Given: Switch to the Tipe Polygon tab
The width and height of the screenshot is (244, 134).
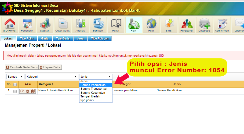Looking at the screenshot, I should [x=100, y=38].
